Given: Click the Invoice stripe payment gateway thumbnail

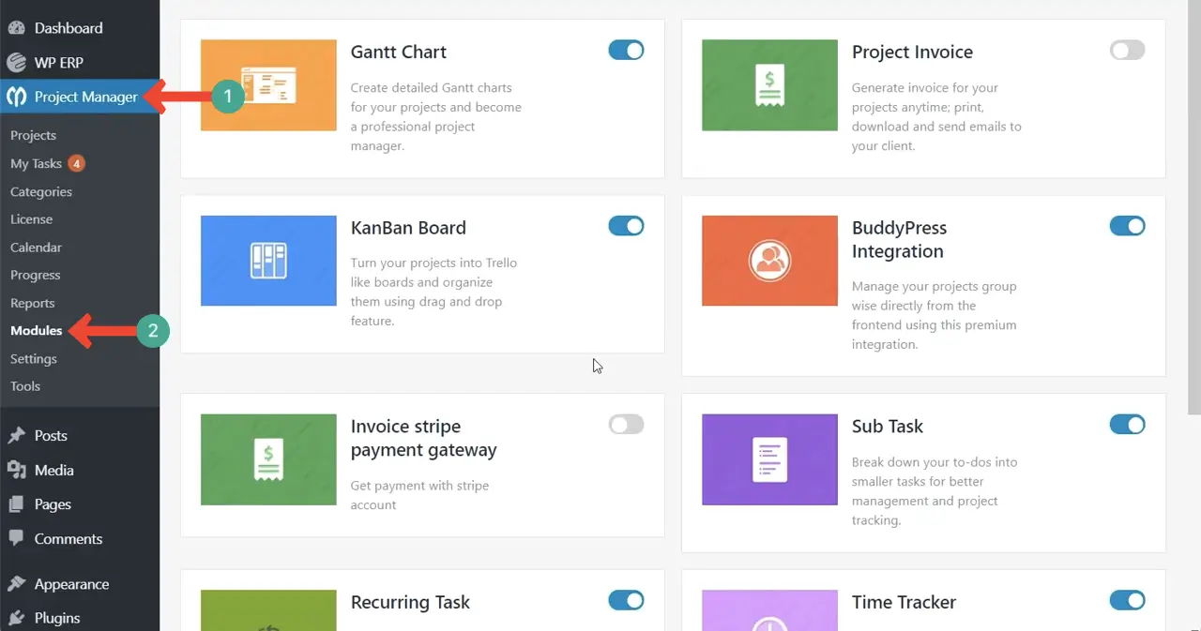Looking at the screenshot, I should point(268,459).
